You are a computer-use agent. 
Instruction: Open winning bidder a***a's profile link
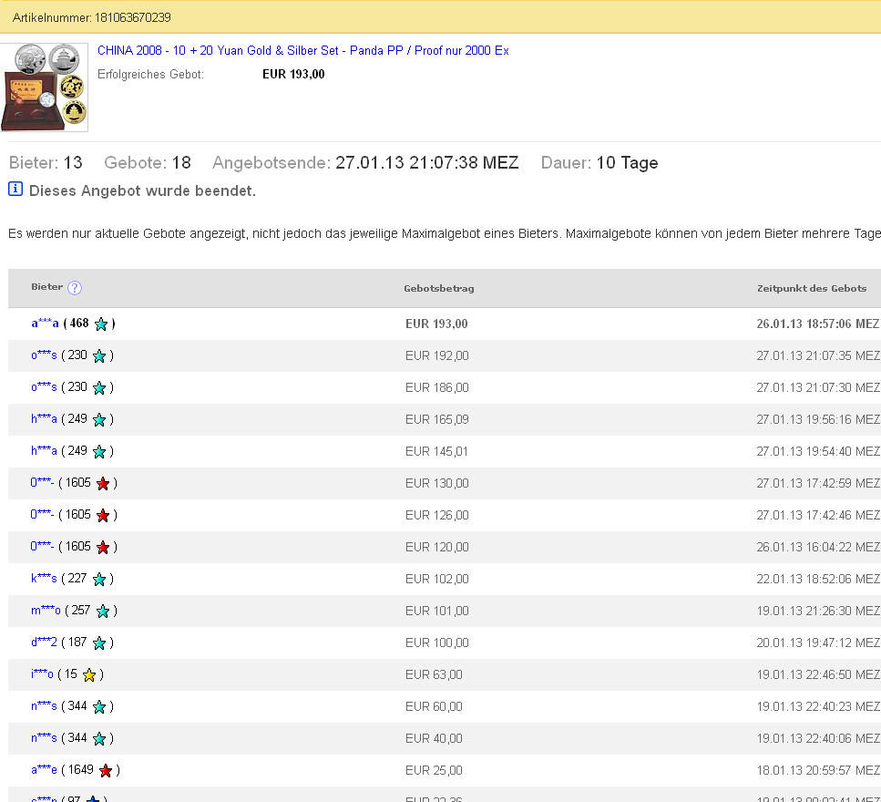tap(45, 324)
